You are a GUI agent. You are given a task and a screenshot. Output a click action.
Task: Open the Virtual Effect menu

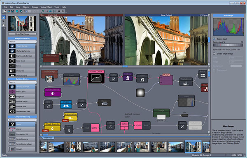[46, 7]
